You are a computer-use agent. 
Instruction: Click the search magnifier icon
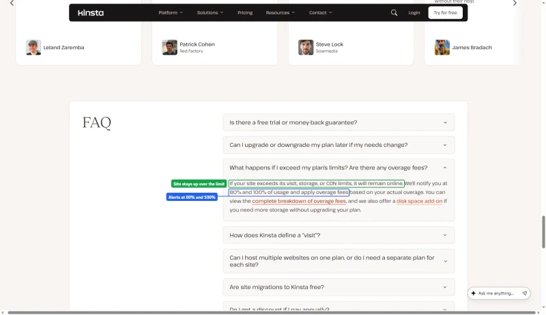(x=394, y=12)
